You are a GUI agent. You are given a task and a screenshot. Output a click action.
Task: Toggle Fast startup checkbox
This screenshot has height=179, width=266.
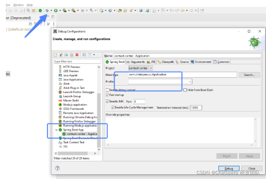(107, 95)
